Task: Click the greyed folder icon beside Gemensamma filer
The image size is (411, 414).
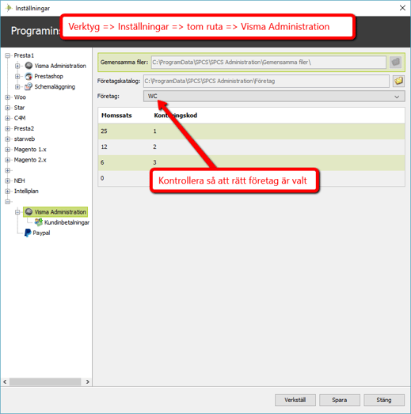Action: click(x=395, y=63)
